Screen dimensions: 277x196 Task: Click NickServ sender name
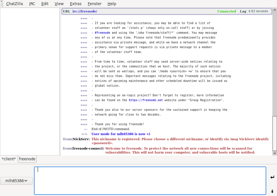tap(80, 139)
